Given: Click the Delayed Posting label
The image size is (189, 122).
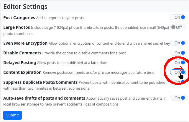Looking at the screenshot, I should pos(19,63).
